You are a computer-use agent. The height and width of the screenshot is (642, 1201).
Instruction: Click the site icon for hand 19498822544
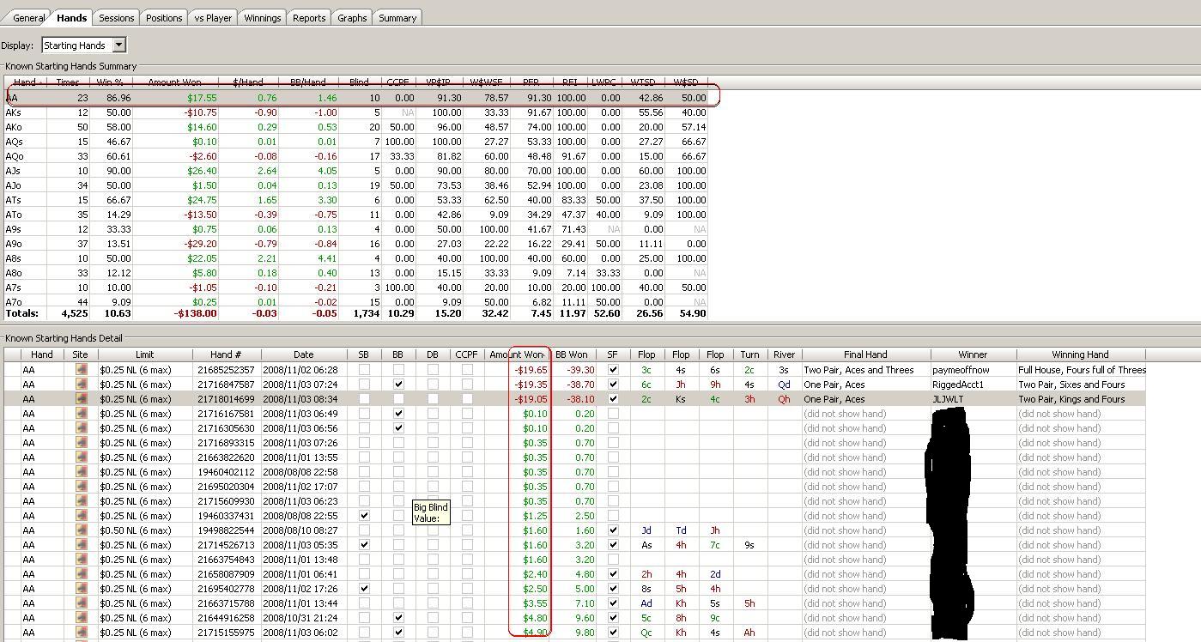click(82, 530)
